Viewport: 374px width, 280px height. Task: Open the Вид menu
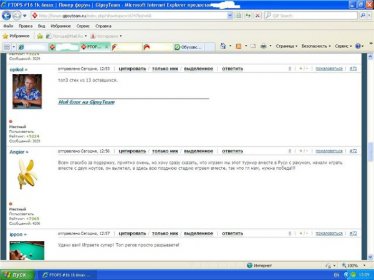point(41,26)
